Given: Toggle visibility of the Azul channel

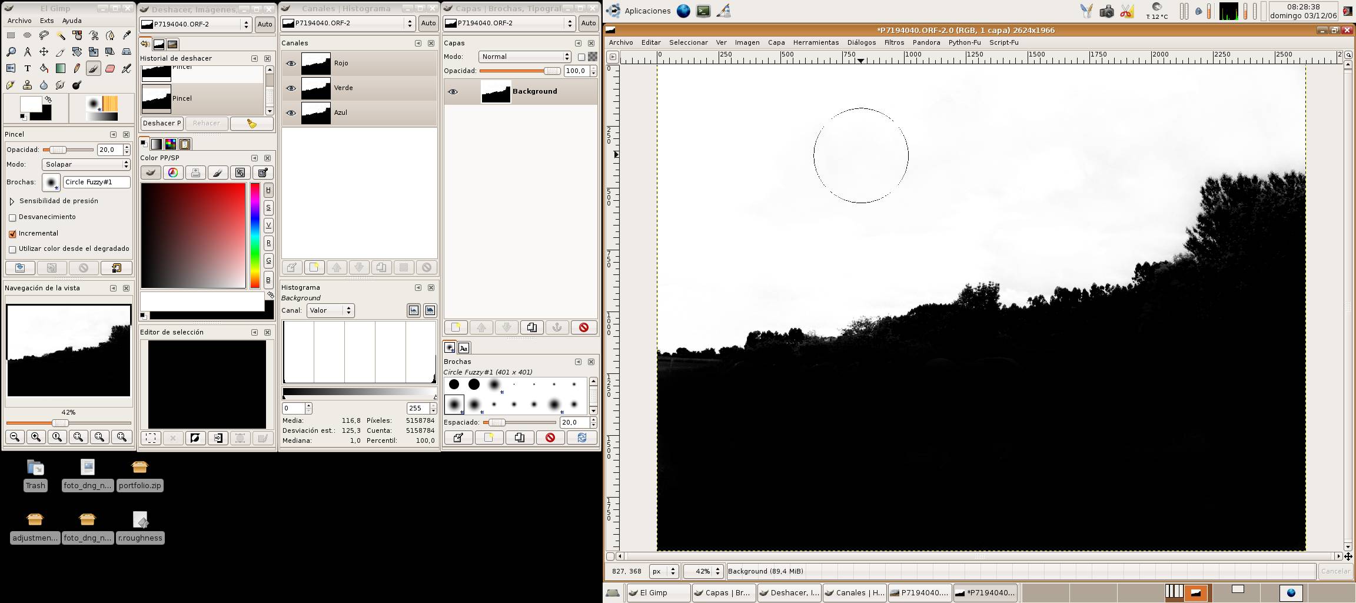Looking at the screenshot, I should 291,112.
